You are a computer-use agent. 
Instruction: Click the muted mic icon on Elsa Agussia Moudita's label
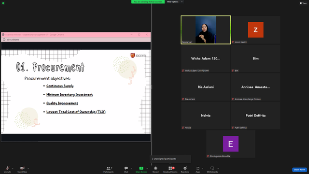pyautogui.click(x=208, y=156)
